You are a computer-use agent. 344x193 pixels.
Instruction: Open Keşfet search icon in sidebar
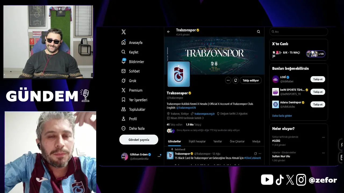point(124,52)
